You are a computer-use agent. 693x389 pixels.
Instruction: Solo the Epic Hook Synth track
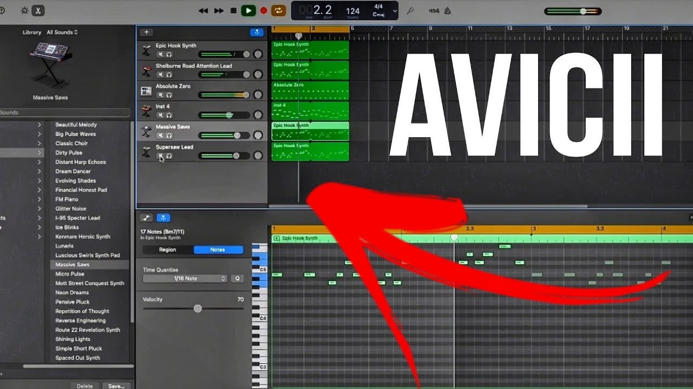(x=169, y=55)
